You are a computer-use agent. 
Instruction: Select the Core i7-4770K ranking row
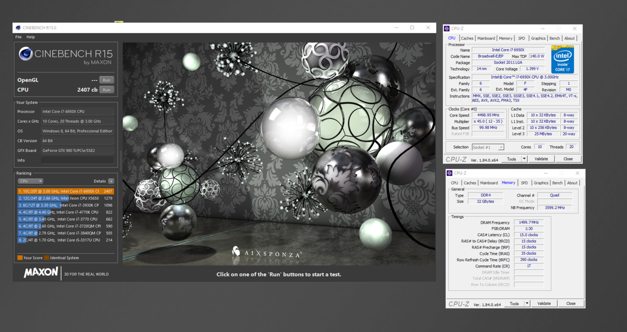pyautogui.click(x=66, y=212)
